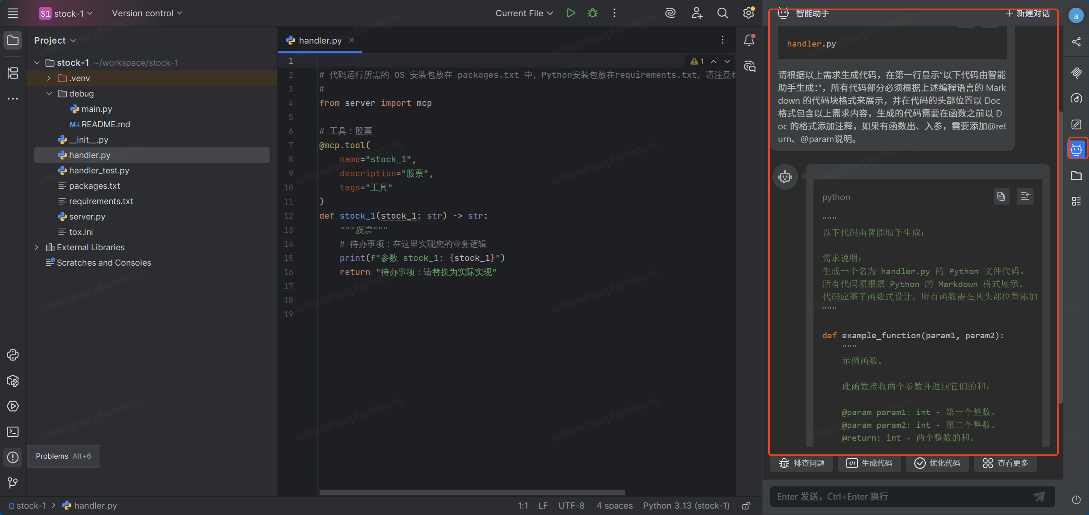Start debugging with the bug icon
This screenshot has height=515, width=1089.
[593, 13]
